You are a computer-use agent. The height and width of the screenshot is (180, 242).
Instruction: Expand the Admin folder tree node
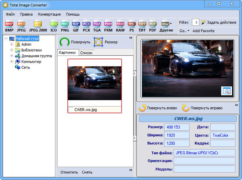click(x=12, y=44)
